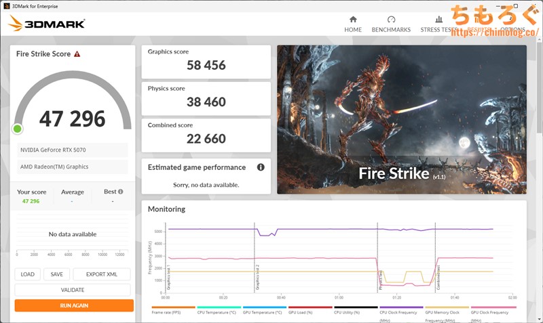
Task: Click the Combined test marker on chart
Action: (x=438, y=278)
